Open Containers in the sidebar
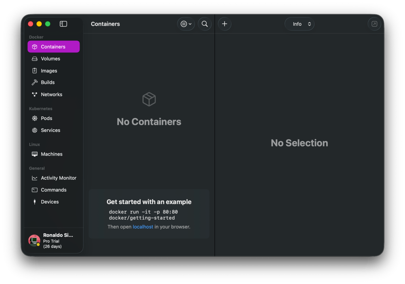 tap(53, 46)
